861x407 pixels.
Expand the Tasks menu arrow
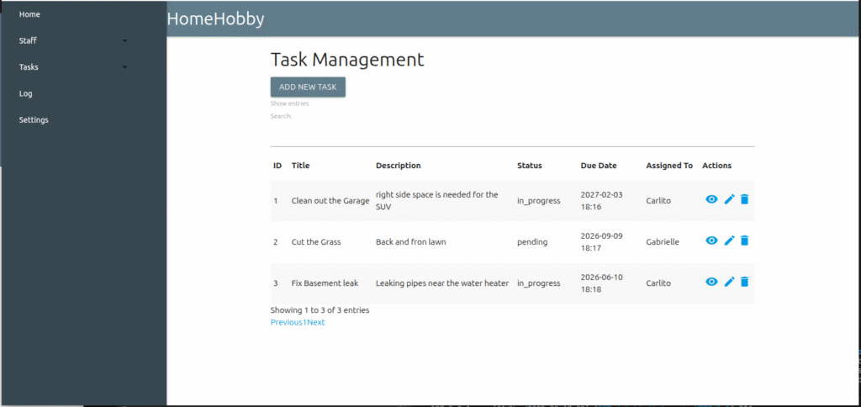click(124, 67)
